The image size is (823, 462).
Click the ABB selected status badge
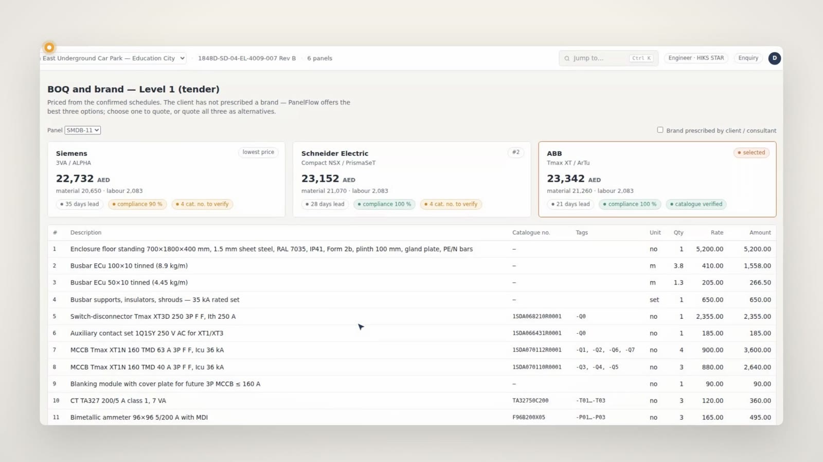[x=751, y=152]
